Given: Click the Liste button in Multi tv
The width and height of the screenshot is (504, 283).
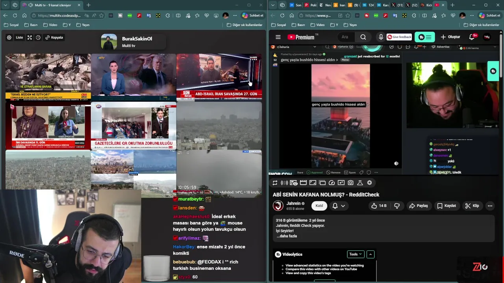Looking at the screenshot, I should 19,38.
